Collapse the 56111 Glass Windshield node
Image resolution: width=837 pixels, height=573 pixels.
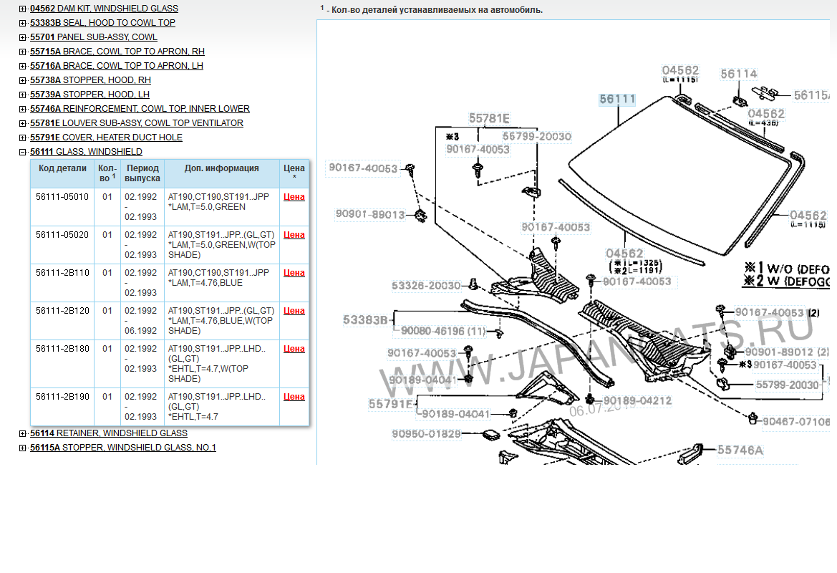click(23, 152)
